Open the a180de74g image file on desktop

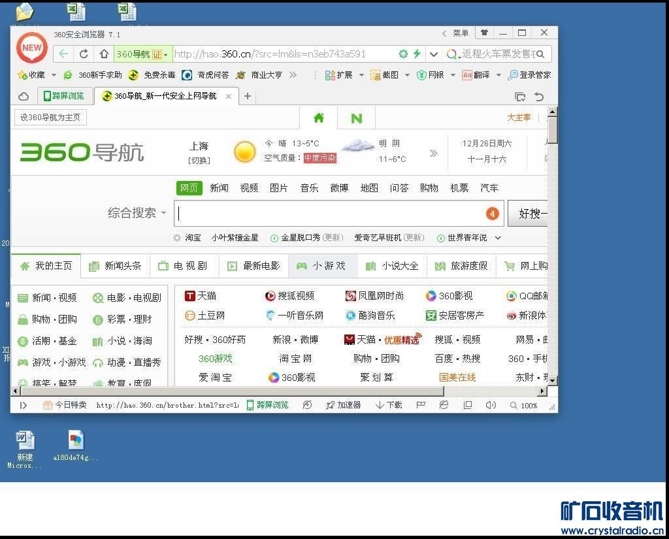click(x=76, y=446)
